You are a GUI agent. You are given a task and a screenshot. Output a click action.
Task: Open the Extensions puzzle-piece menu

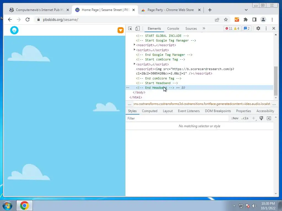pos(245,20)
